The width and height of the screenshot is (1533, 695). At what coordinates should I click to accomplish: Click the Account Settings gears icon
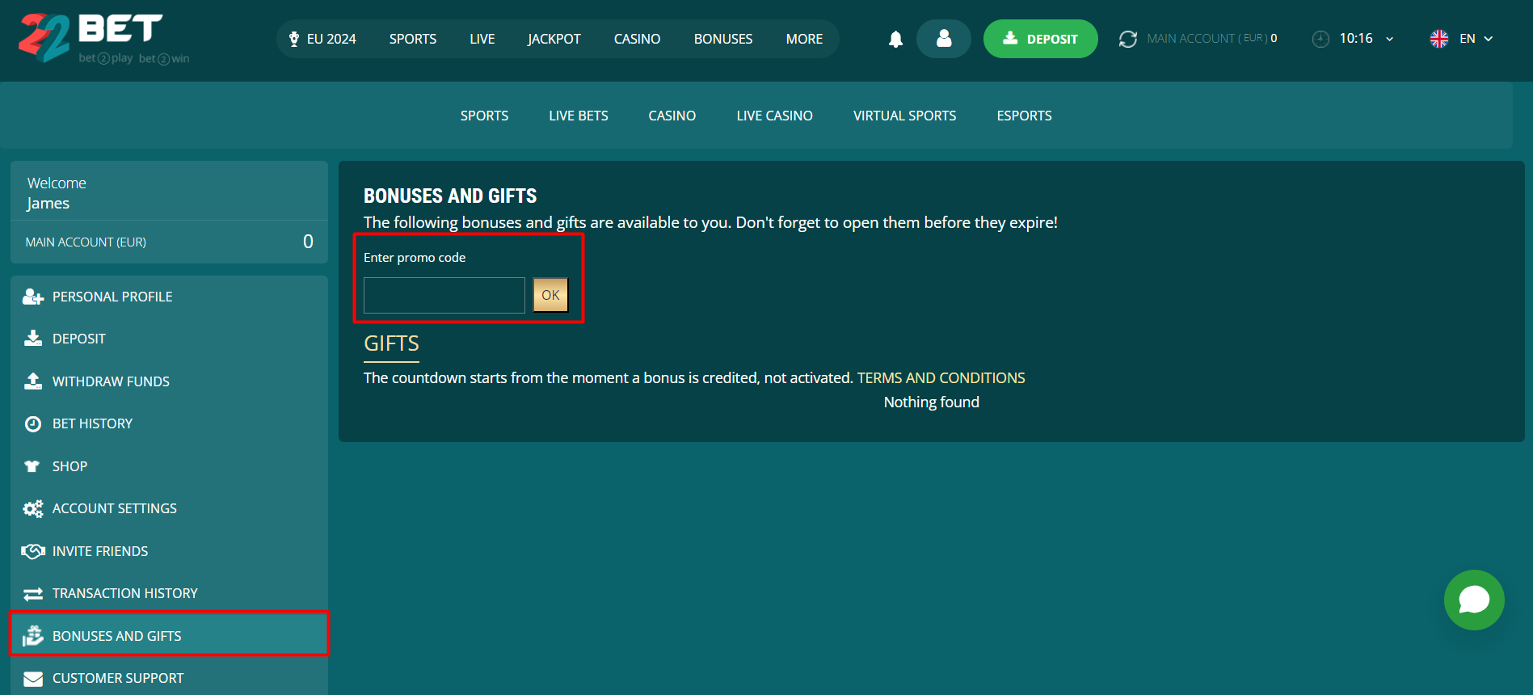33,509
